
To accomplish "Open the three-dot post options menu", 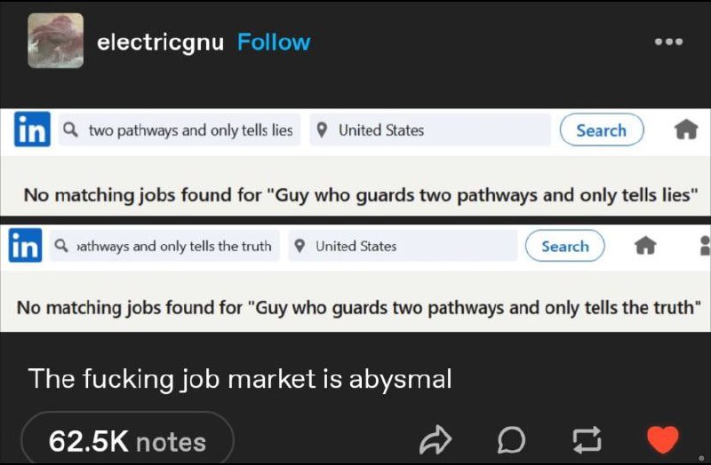I will pos(667,42).
